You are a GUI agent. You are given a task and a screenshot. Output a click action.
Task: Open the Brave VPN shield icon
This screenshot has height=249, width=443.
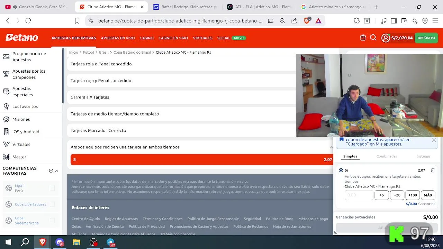pos(425,21)
